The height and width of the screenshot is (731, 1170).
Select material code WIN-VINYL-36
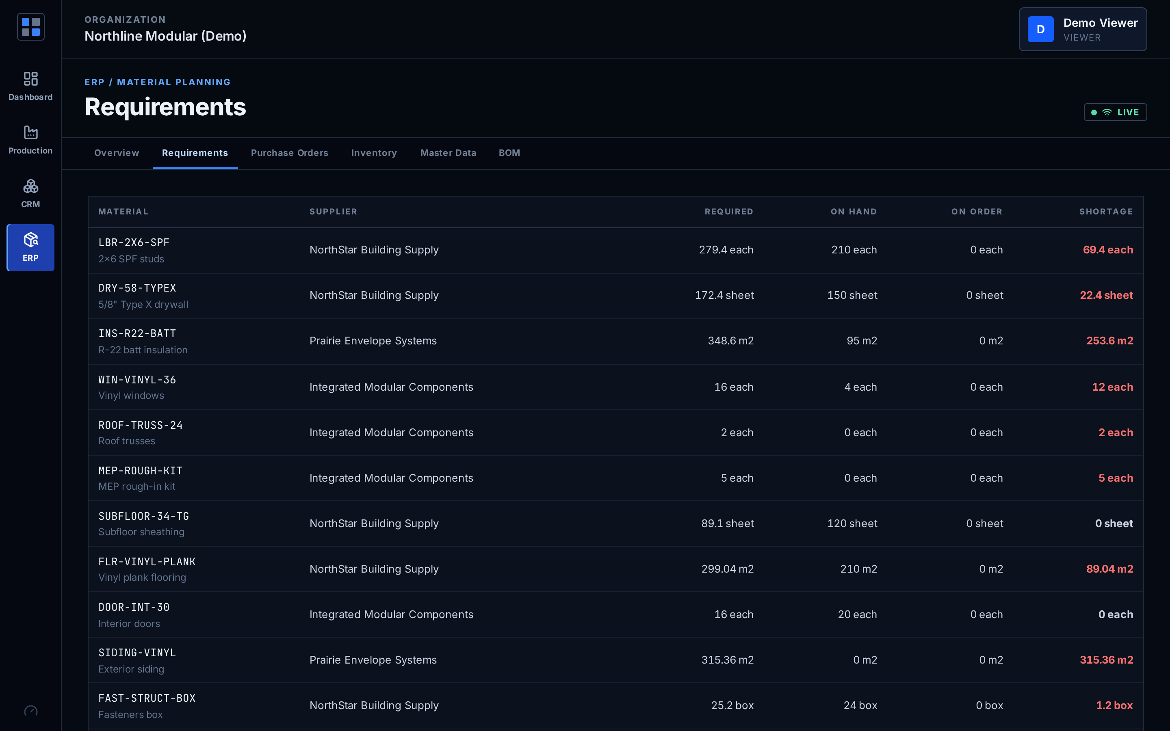(137, 380)
